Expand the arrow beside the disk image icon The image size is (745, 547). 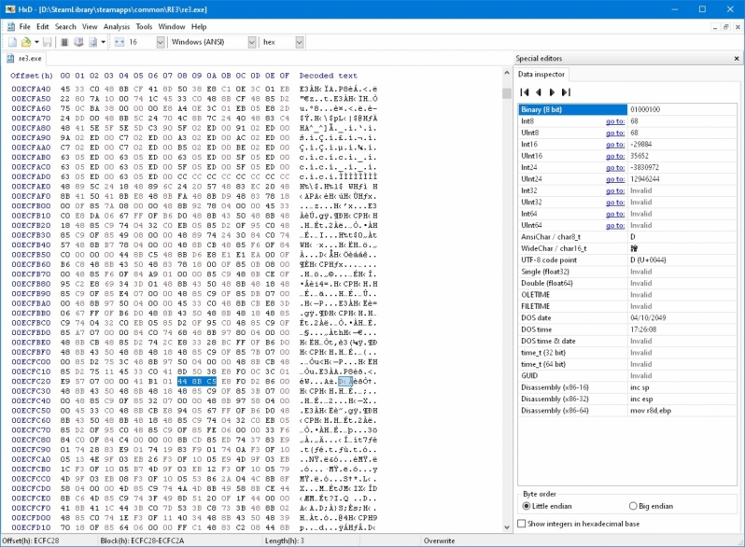coord(103,42)
